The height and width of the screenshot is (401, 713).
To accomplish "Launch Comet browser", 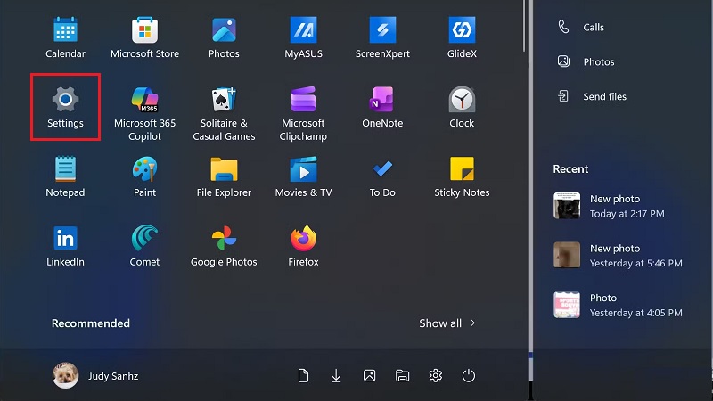I will (144, 246).
